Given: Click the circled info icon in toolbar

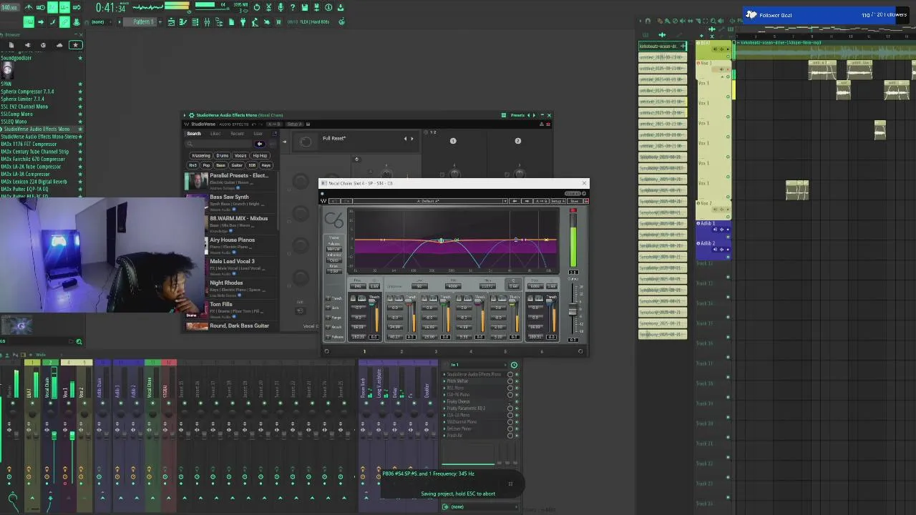Looking at the screenshot, I should point(328,7).
